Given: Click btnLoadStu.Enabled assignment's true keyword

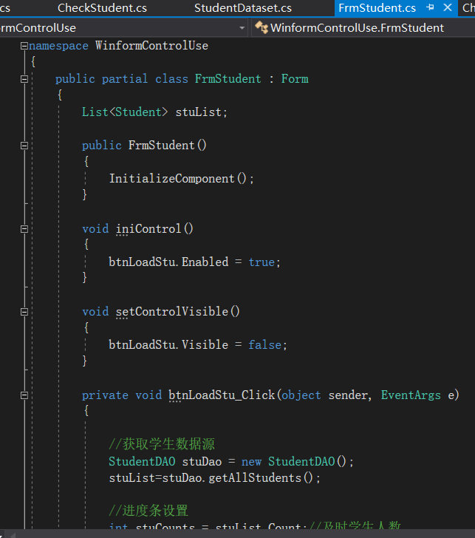Looking at the screenshot, I should tap(262, 262).
